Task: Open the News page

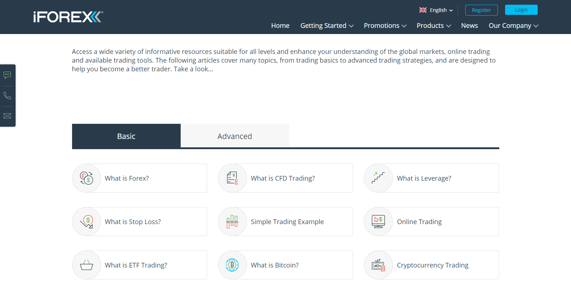Action: [470, 26]
